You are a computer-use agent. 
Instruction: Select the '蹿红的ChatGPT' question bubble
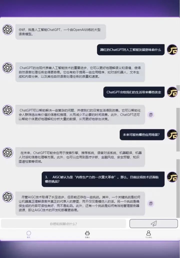(x=131, y=50)
